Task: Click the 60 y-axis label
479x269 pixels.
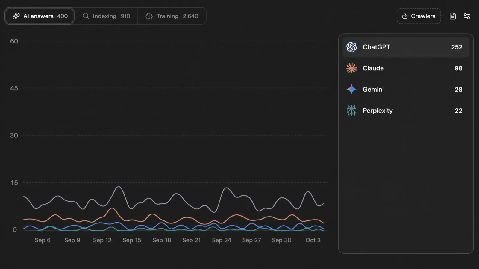Action: 14,41
